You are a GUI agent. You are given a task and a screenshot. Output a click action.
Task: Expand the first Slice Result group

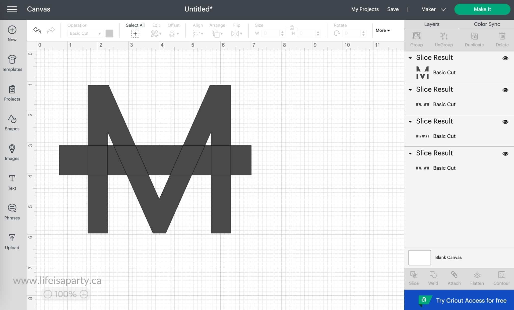coord(410,58)
